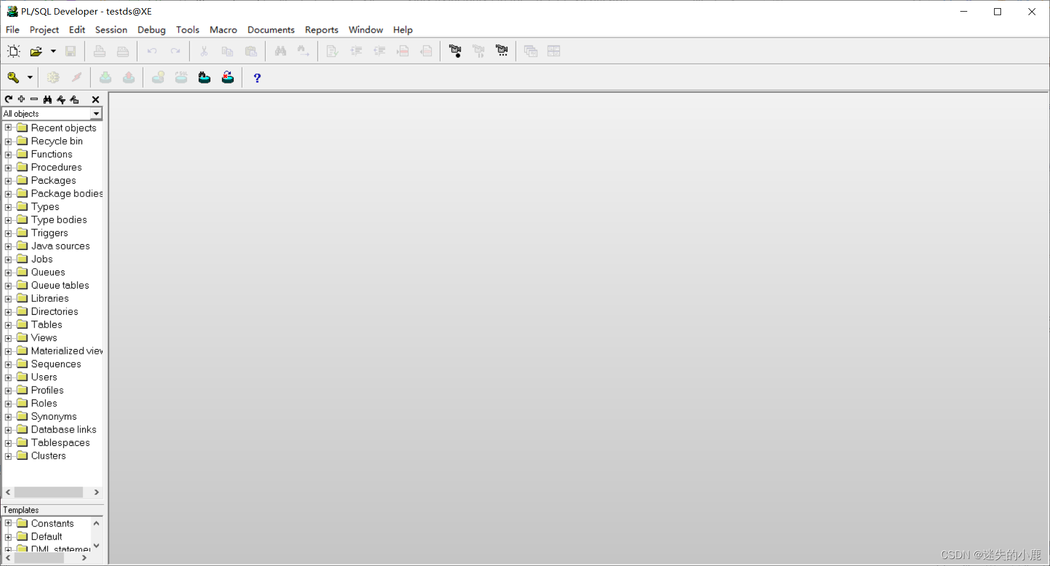1050x566 pixels.
Task: Open the dropdown arrow next to the key icon
Action: [30, 78]
